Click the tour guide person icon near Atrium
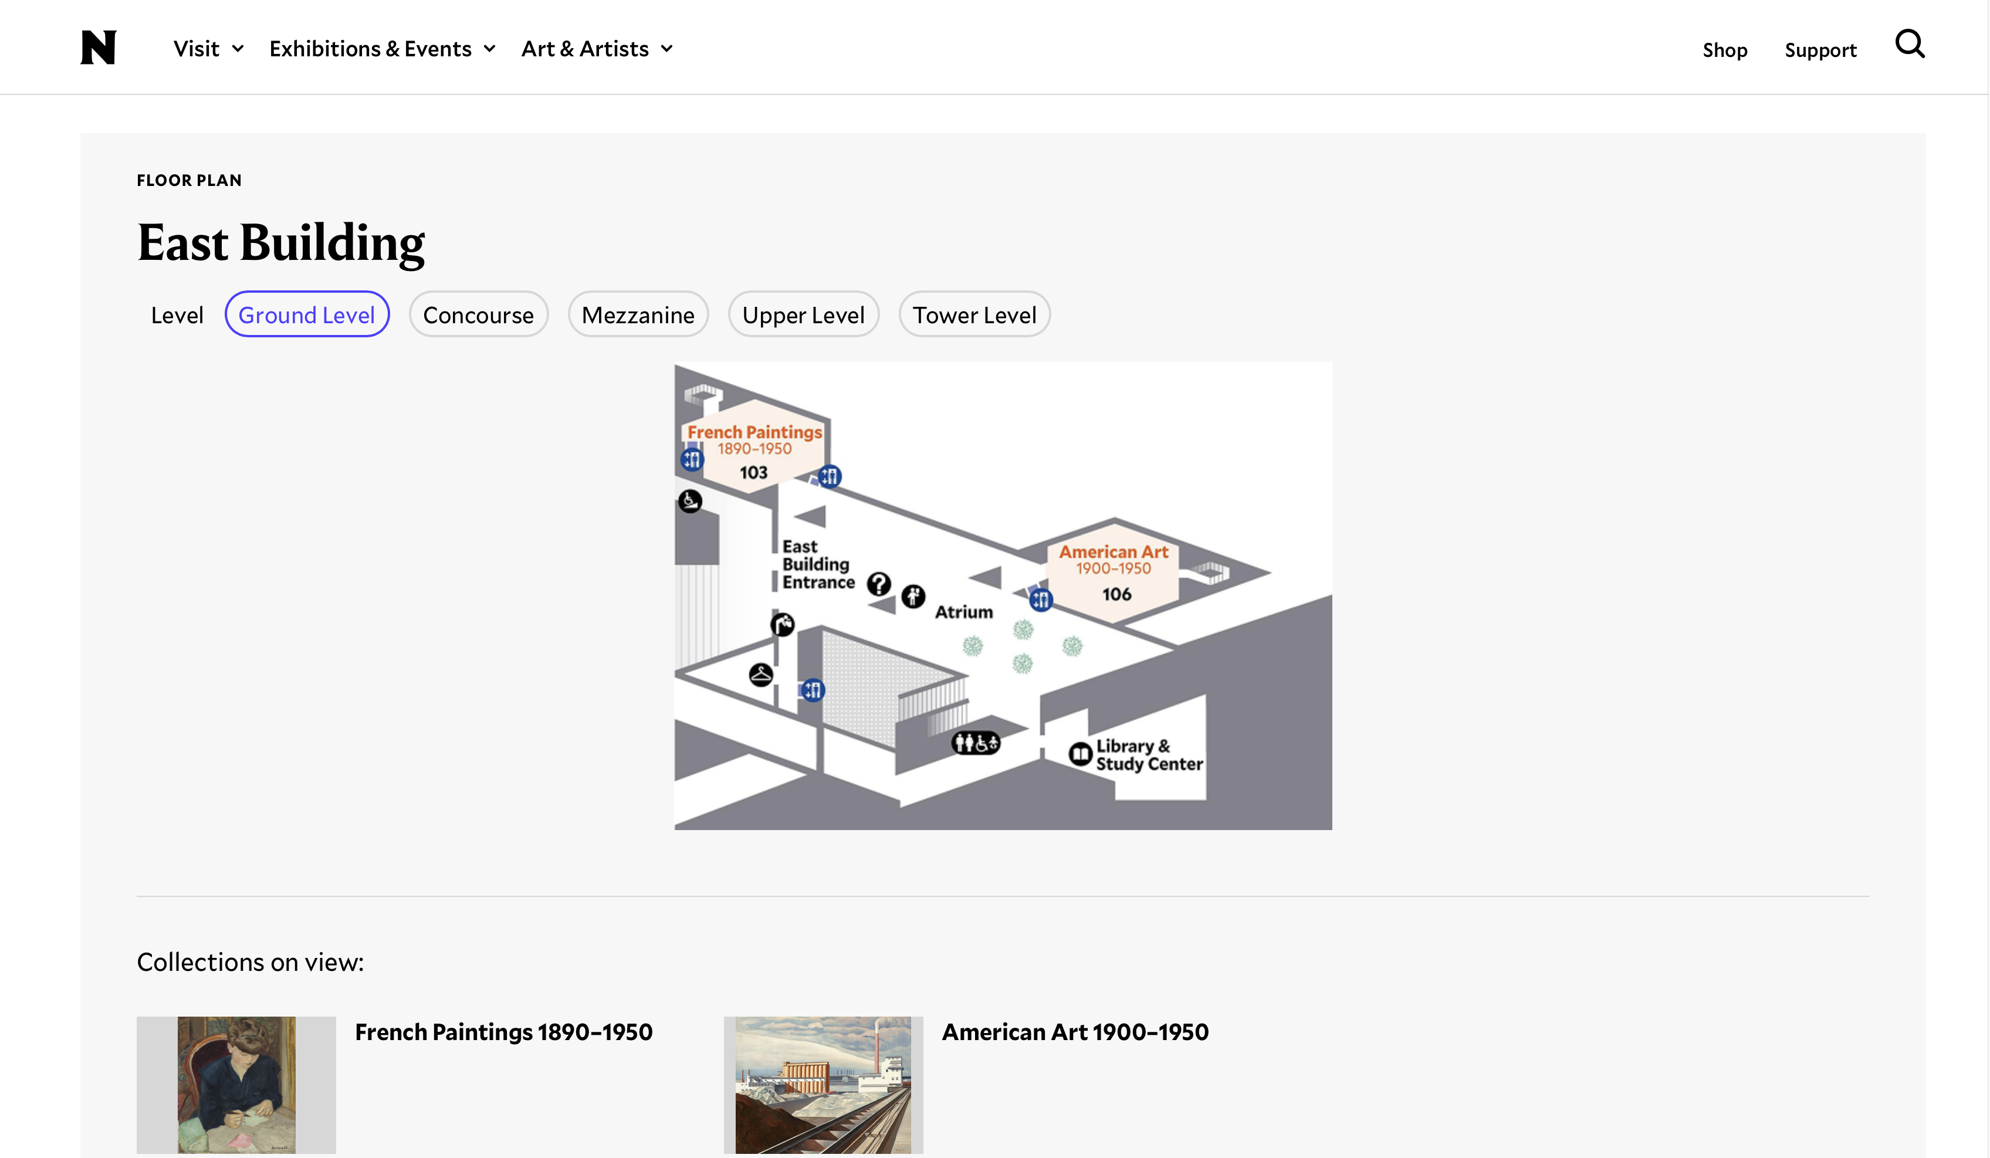This screenshot has height=1158, width=1990. click(x=913, y=596)
